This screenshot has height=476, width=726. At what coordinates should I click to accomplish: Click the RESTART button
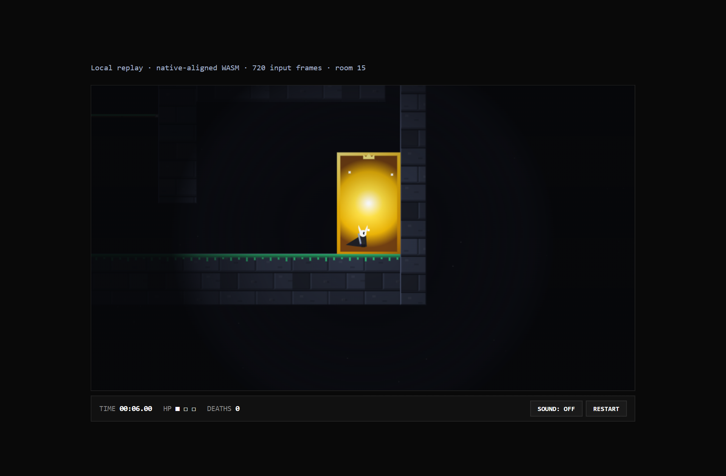(x=606, y=409)
